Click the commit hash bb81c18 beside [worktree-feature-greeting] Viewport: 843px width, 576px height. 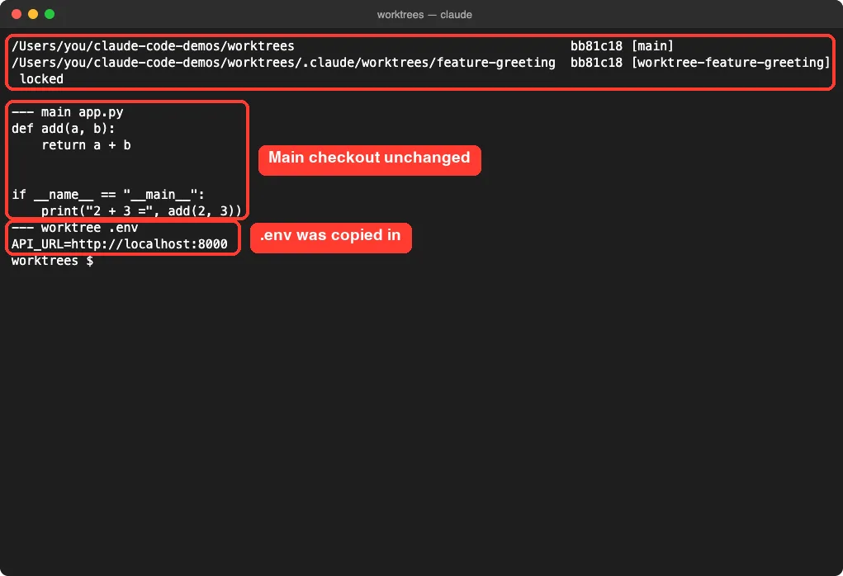pos(596,63)
